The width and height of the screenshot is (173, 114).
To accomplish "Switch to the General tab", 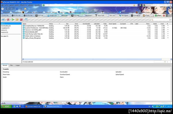I will 5,65.
